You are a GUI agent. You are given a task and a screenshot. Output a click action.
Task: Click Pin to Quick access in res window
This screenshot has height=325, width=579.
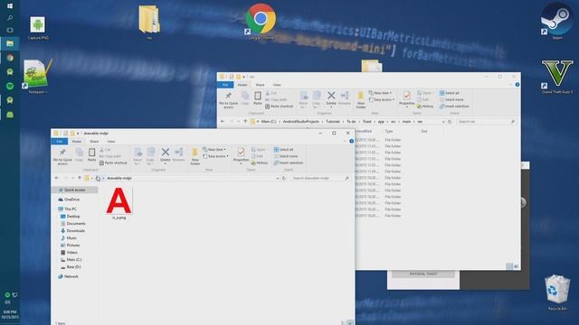[x=229, y=99]
